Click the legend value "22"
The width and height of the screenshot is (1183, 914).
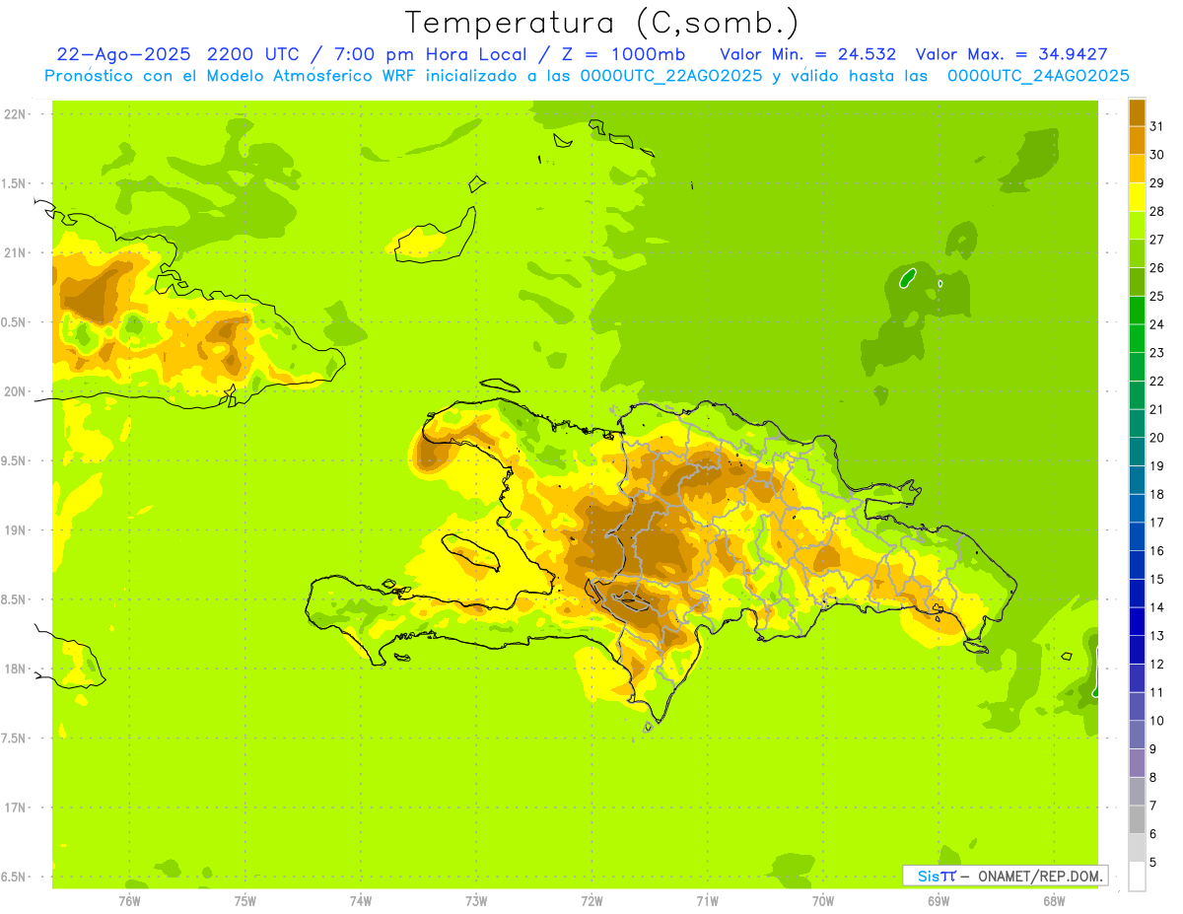tap(1157, 382)
